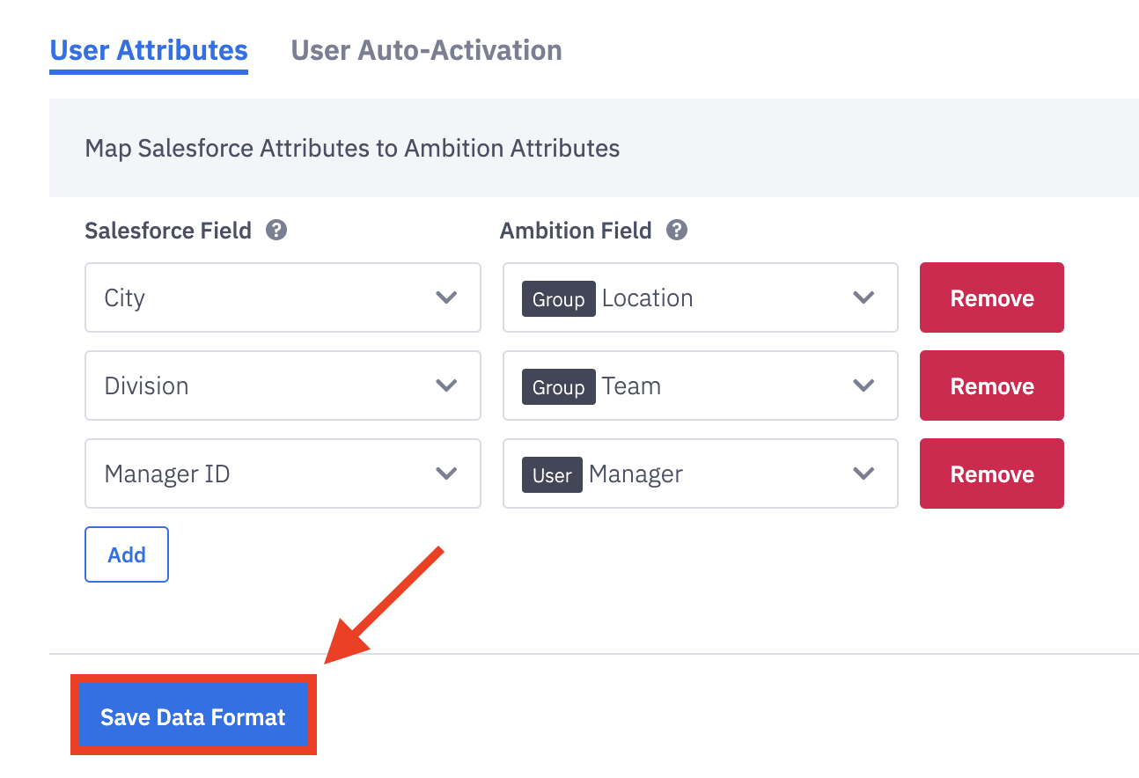Click the Save Data Format button
Image resolution: width=1139 pixels, height=778 pixels.
click(193, 716)
